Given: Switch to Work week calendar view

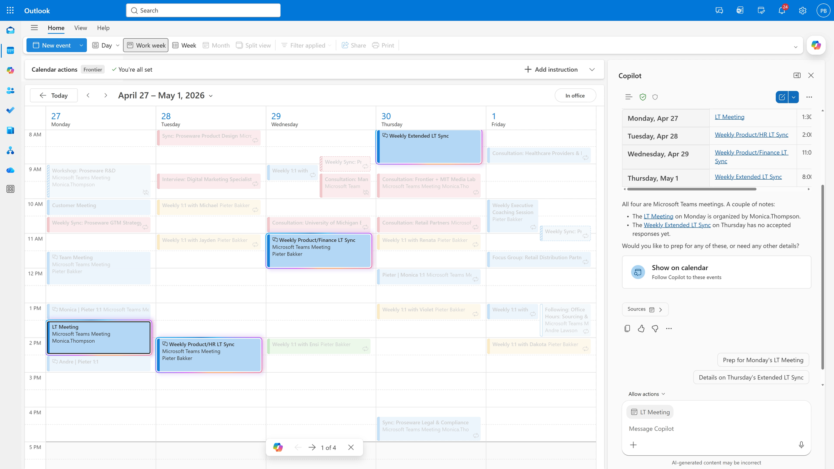Looking at the screenshot, I should 146,45.
